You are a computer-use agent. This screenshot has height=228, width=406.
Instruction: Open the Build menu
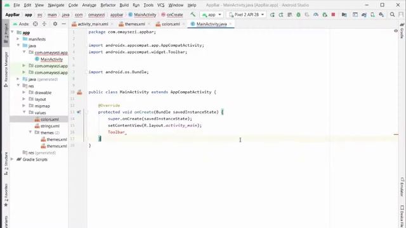tap(124, 5)
